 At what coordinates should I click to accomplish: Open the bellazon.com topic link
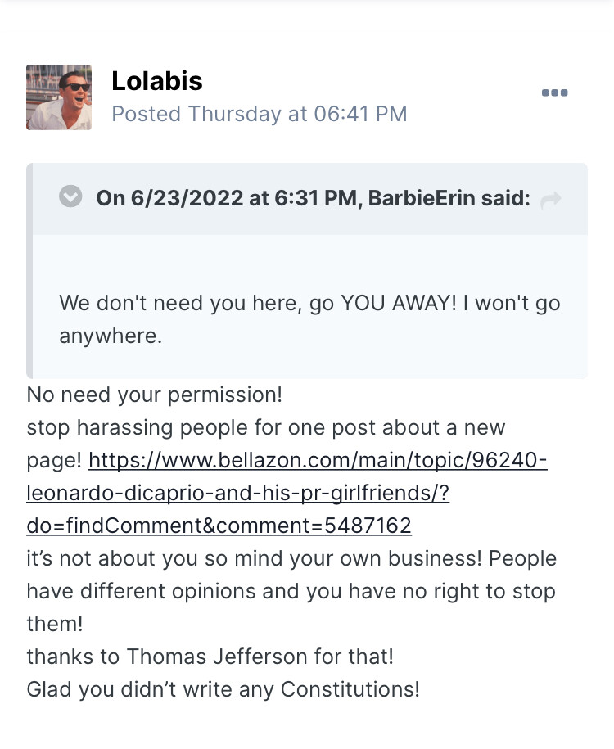[x=318, y=461]
